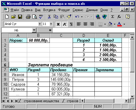The height and width of the screenshot is (110, 136).
Task: Click the vertical scrollbar down arrow
Action: (x=132, y=97)
